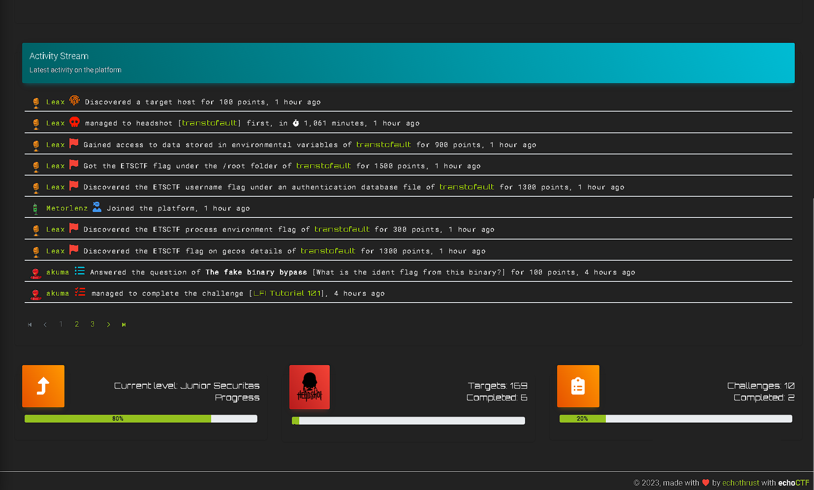This screenshot has height=490, width=814.
Task: Open the echothrust footer link
Action: [x=740, y=483]
